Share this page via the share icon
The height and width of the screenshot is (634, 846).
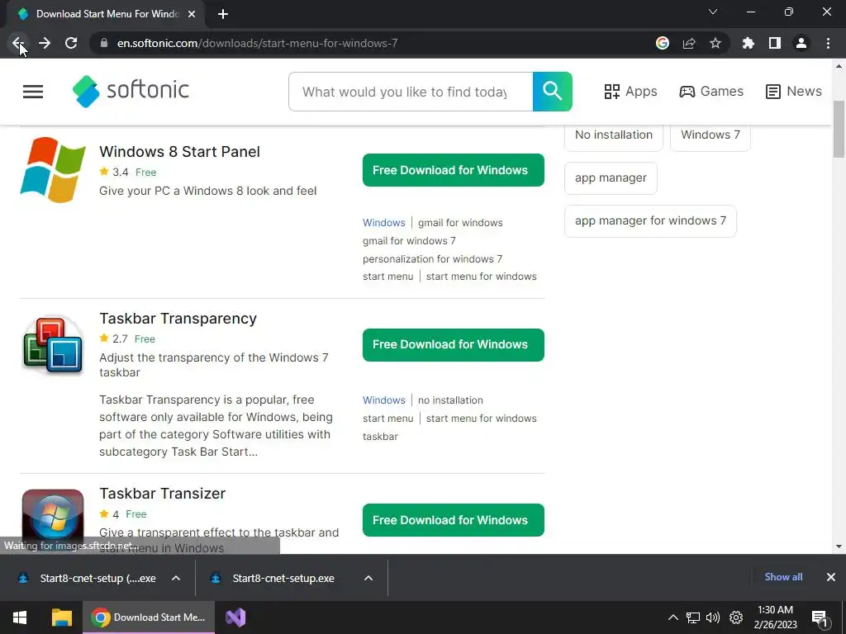689,43
